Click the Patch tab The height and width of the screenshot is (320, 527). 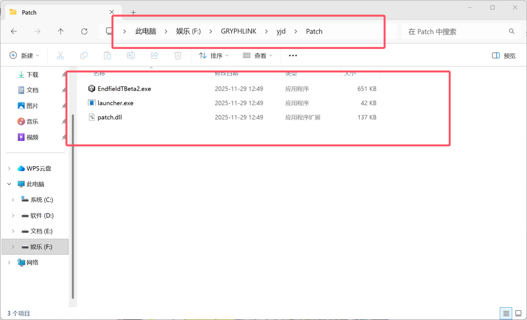(28, 12)
